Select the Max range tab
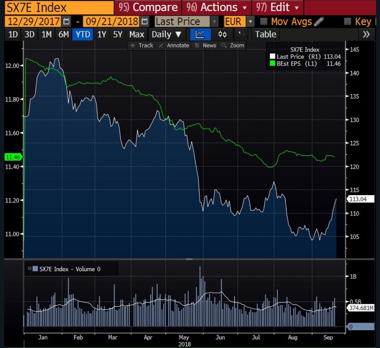 (137, 34)
